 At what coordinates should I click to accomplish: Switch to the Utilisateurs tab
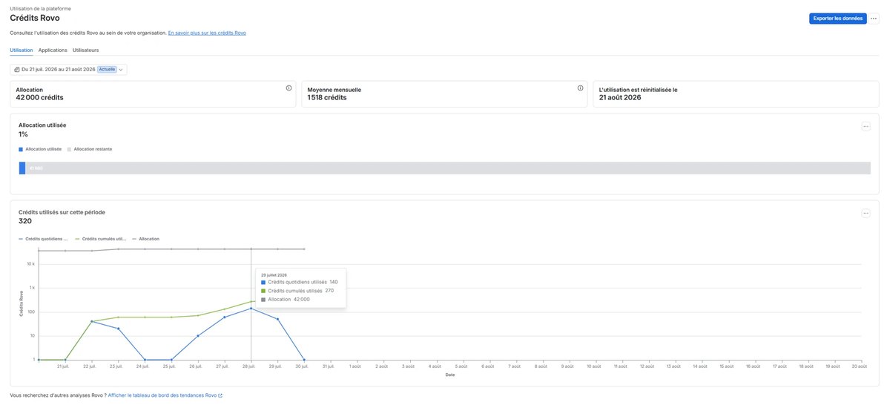(x=86, y=50)
